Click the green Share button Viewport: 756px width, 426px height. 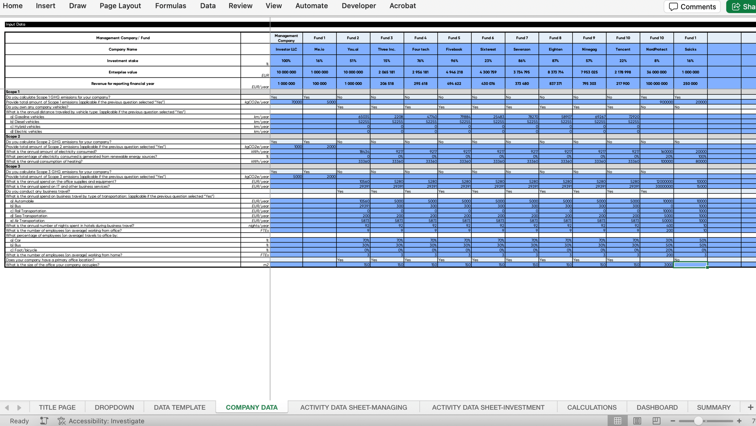tap(742, 7)
